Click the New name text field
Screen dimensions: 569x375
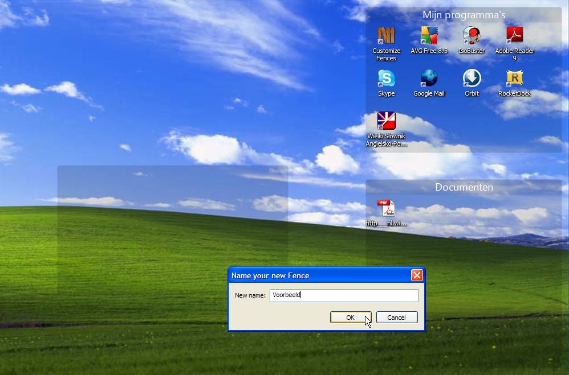344,295
